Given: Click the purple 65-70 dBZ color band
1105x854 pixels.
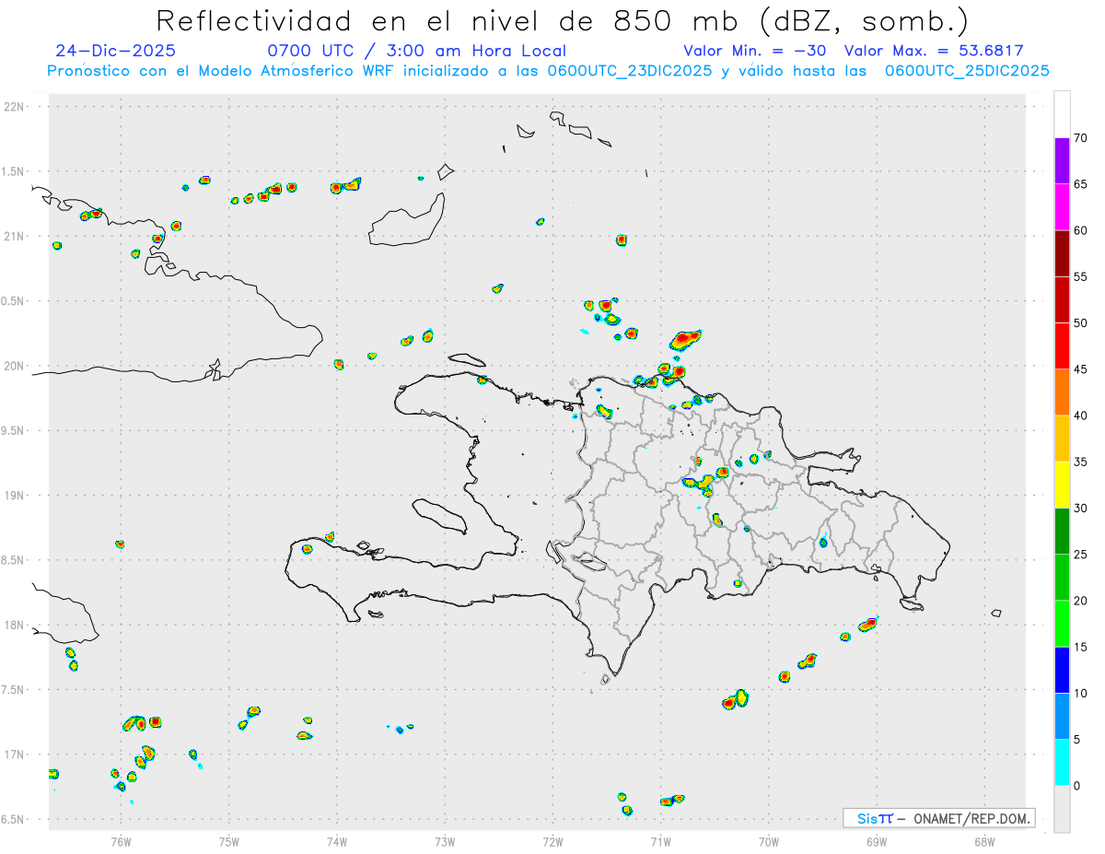Looking at the screenshot, I should [x=1062, y=161].
